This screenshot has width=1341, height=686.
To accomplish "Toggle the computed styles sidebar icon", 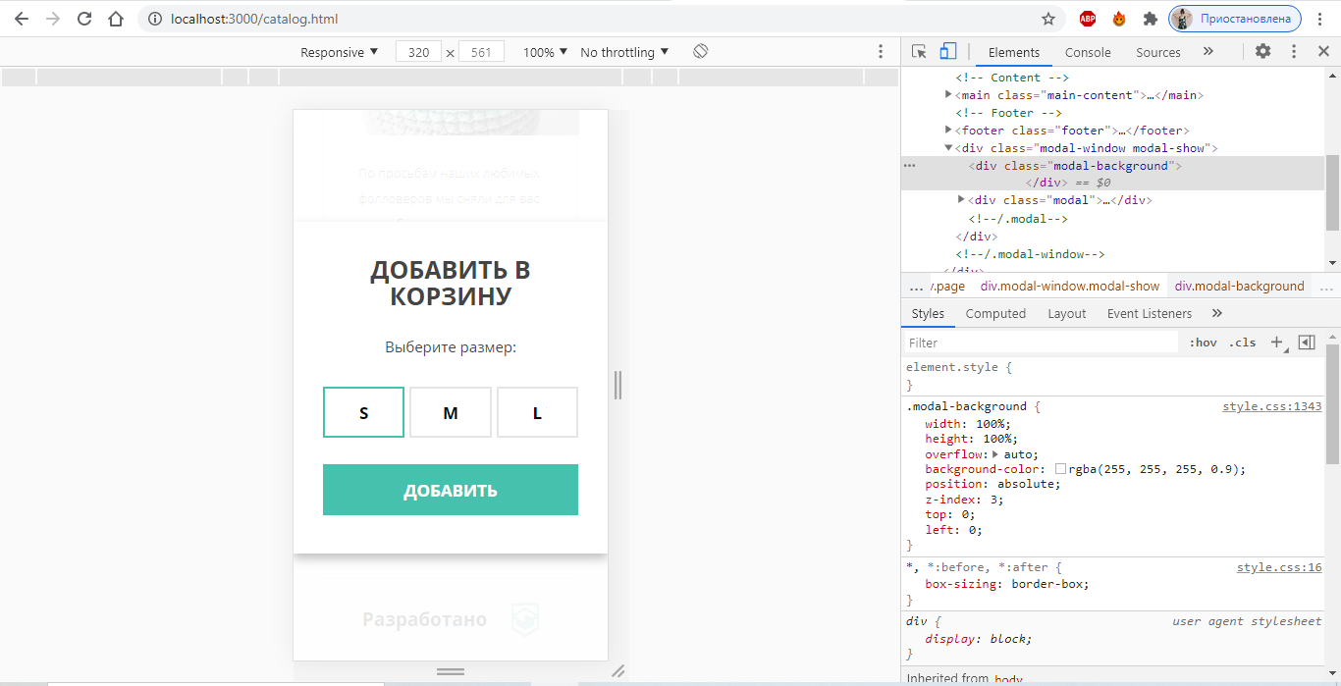I will click(x=1306, y=343).
